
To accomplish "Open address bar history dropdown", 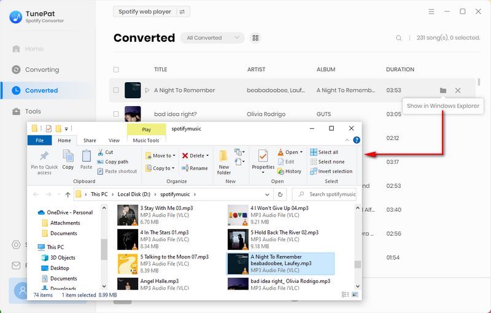I will [x=267, y=195].
